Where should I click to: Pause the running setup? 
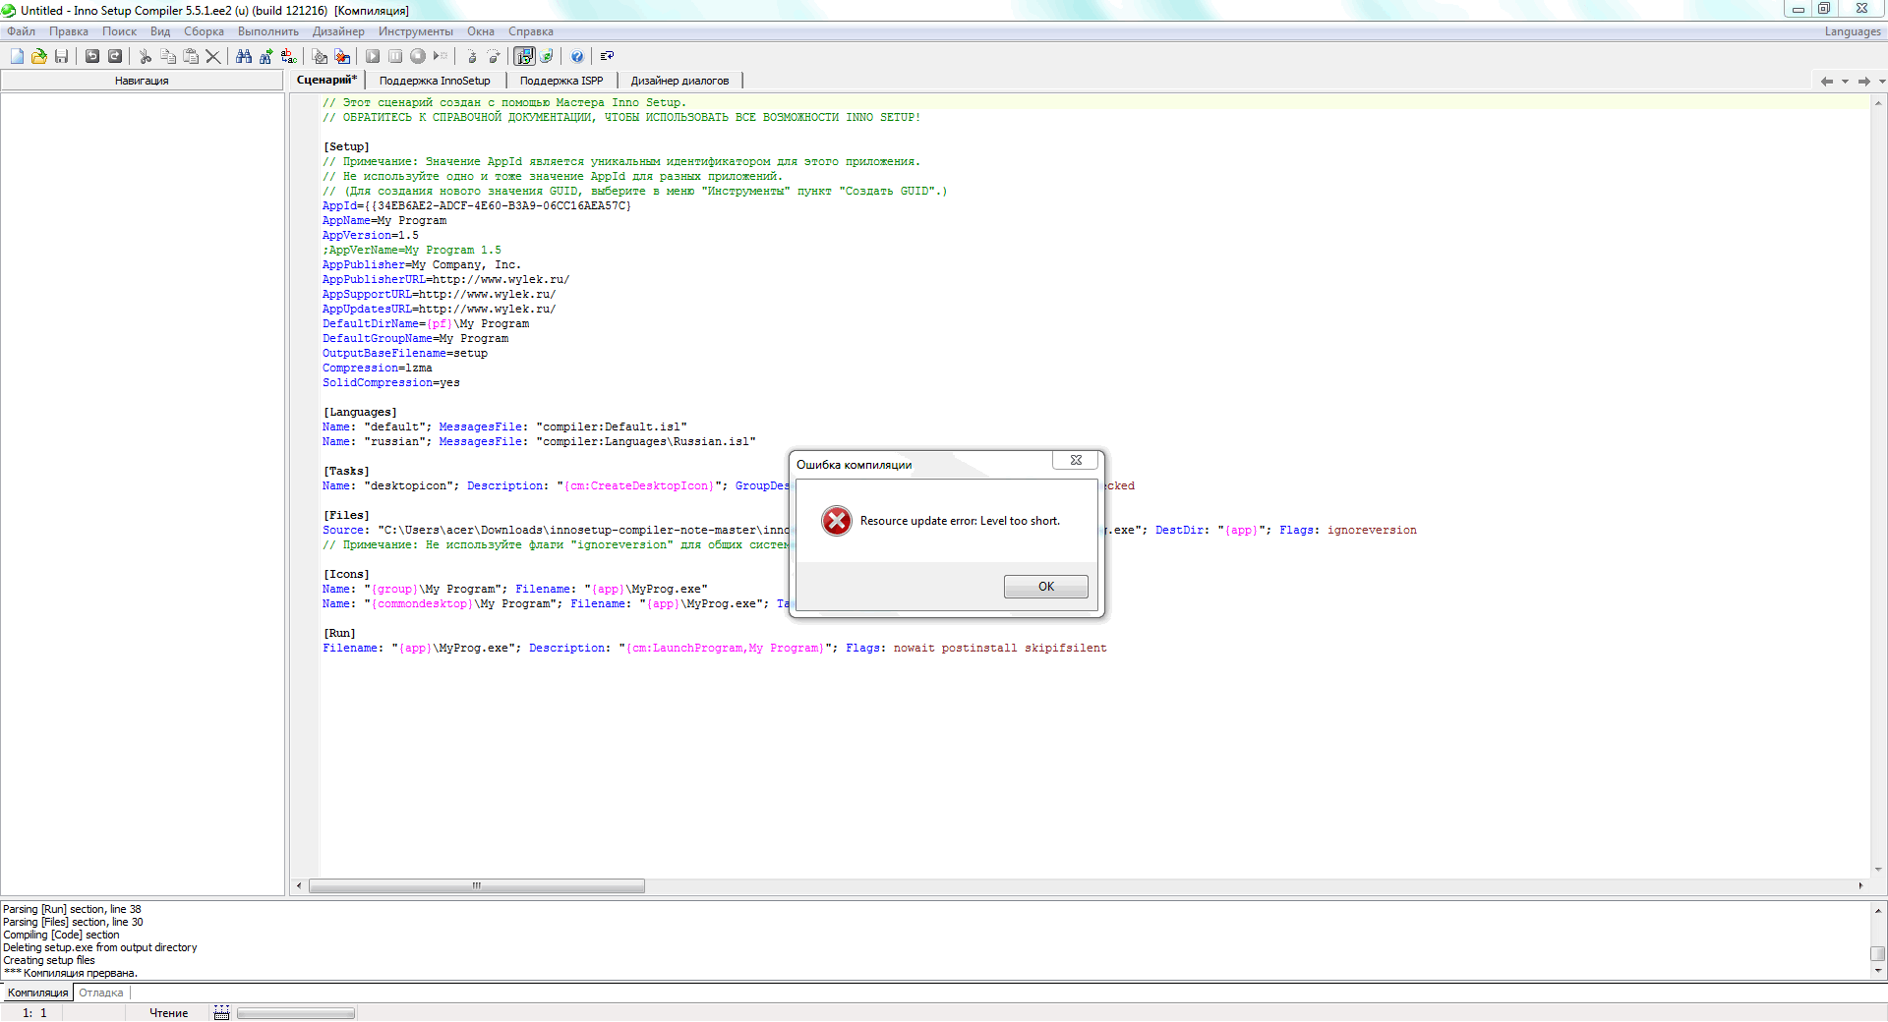pos(395,56)
